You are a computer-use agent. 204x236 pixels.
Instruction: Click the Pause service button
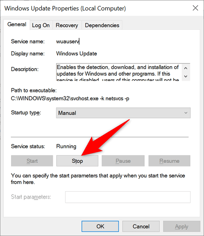tap(123, 161)
